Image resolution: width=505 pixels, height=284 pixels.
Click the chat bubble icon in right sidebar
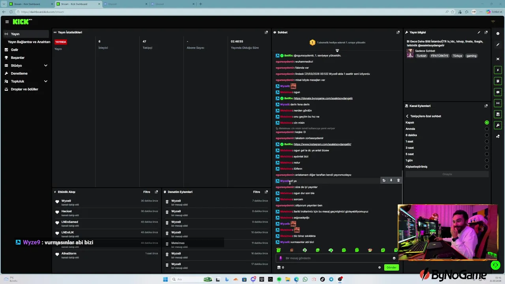point(498,92)
